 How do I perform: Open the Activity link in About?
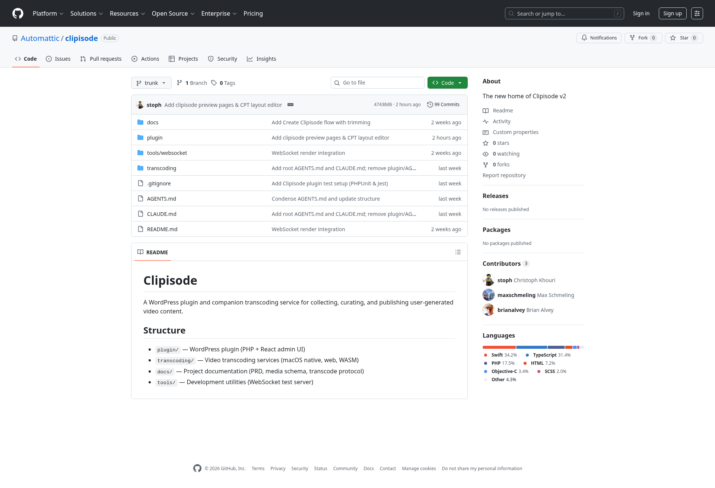coord(497,121)
